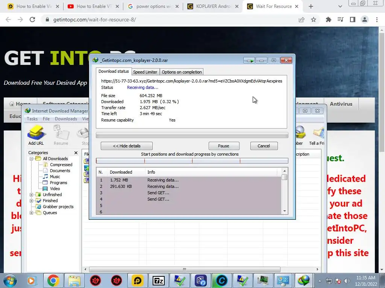This screenshot has width=385, height=288.
Task: Cancel the koplayer download
Action: (x=264, y=146)
